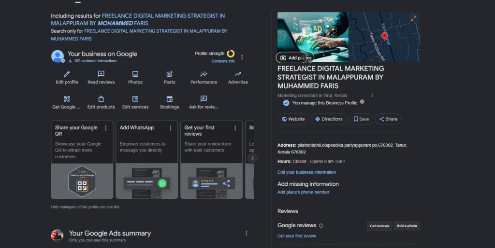Viewport: 495px width, 248px height.
Task: Open the Bookings calendar icon
Action: (170, 99)
